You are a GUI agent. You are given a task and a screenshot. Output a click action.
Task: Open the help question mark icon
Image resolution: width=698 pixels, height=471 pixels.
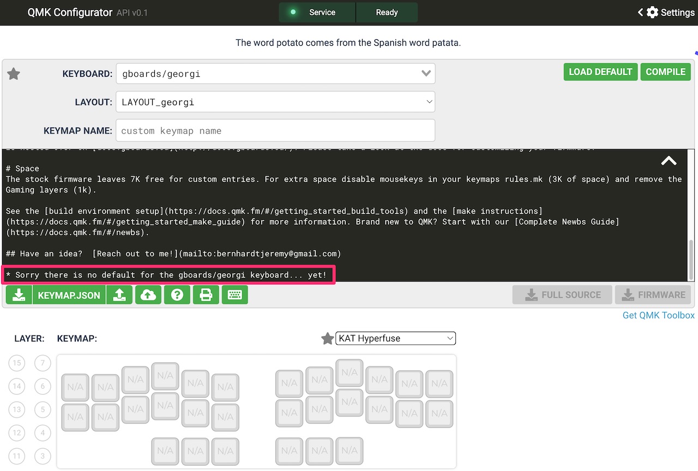177,295
